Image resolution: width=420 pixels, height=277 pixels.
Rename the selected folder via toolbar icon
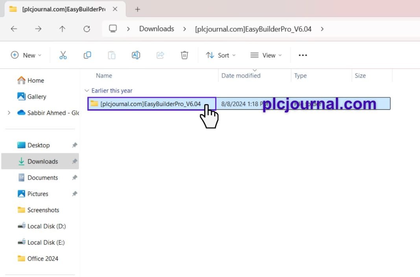136,55
